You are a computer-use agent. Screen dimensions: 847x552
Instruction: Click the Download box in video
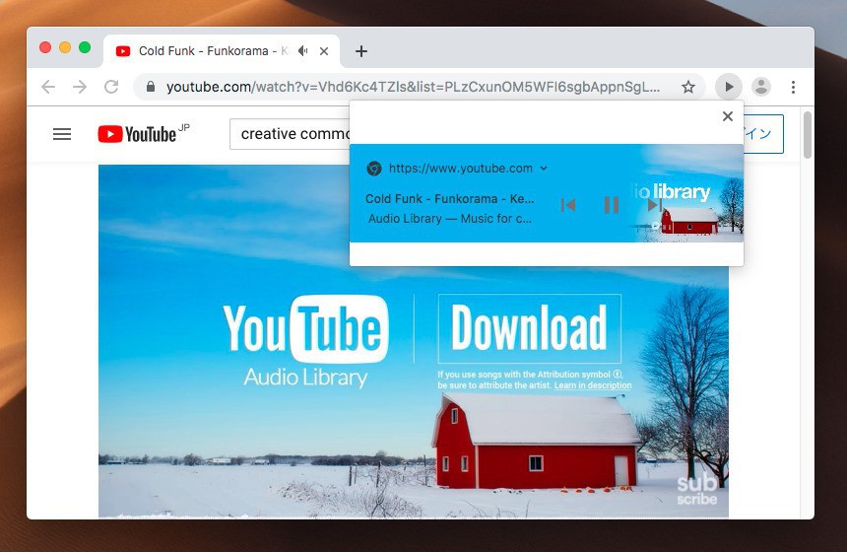(x=530, y=328)
